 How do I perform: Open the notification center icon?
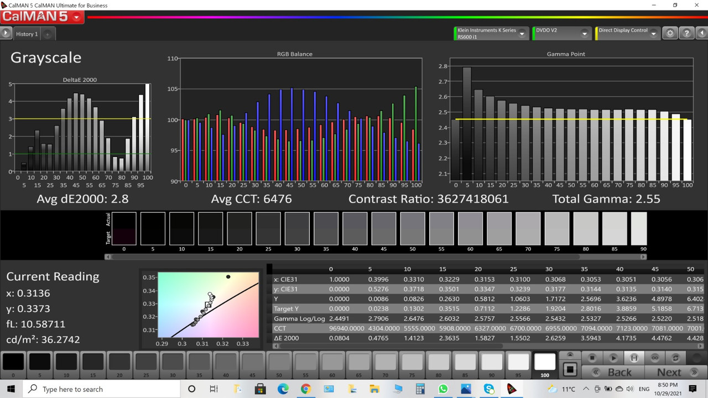(693, 389)
